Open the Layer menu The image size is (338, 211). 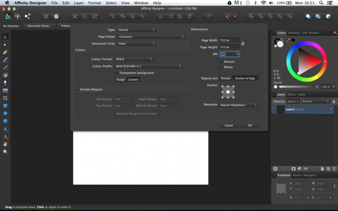79,3
